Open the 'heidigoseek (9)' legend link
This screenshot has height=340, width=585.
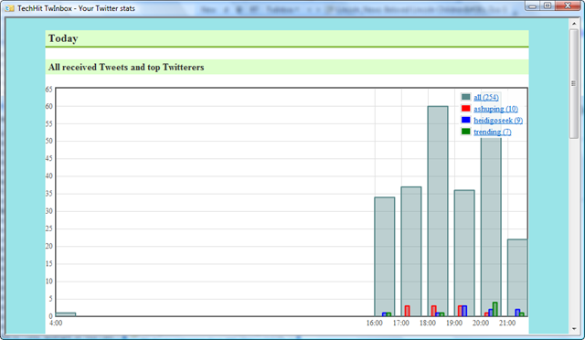(498, 121)
